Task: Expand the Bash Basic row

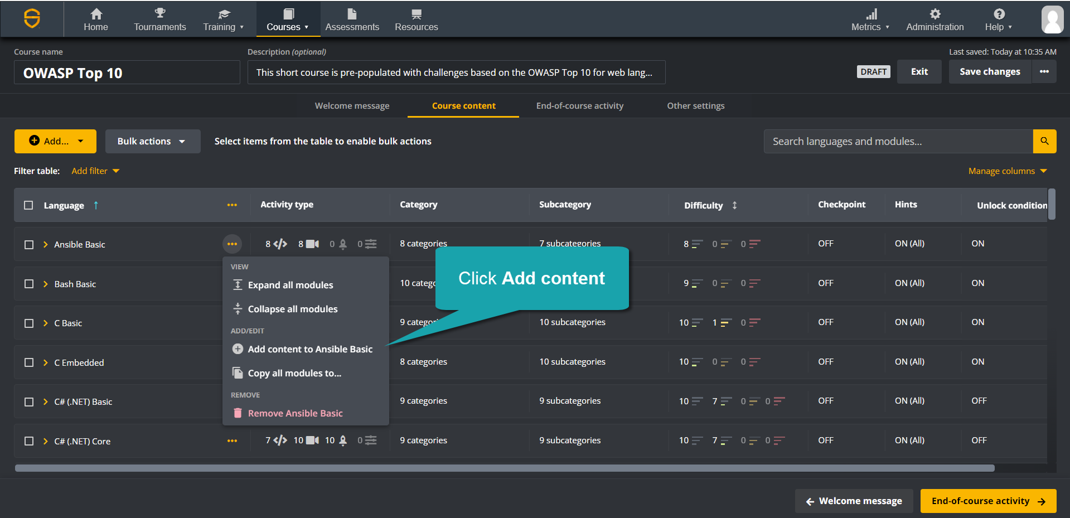Action: click(46, 284)
